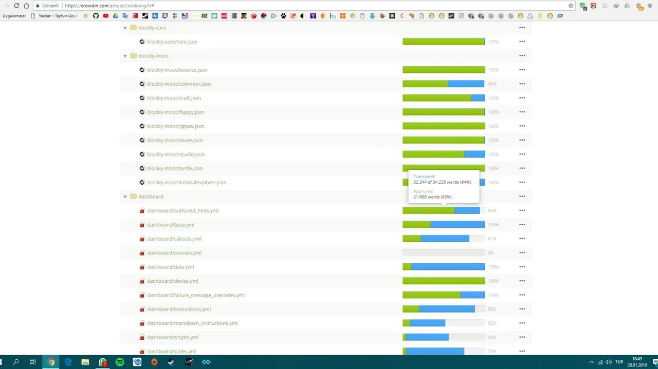This screenshot has height=369, width=658.
Task: Click the blockly-core folder name
Action: [152, 28]
